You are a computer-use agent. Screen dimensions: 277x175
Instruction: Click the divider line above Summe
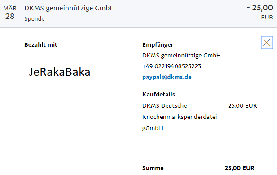tap(198, 162)
